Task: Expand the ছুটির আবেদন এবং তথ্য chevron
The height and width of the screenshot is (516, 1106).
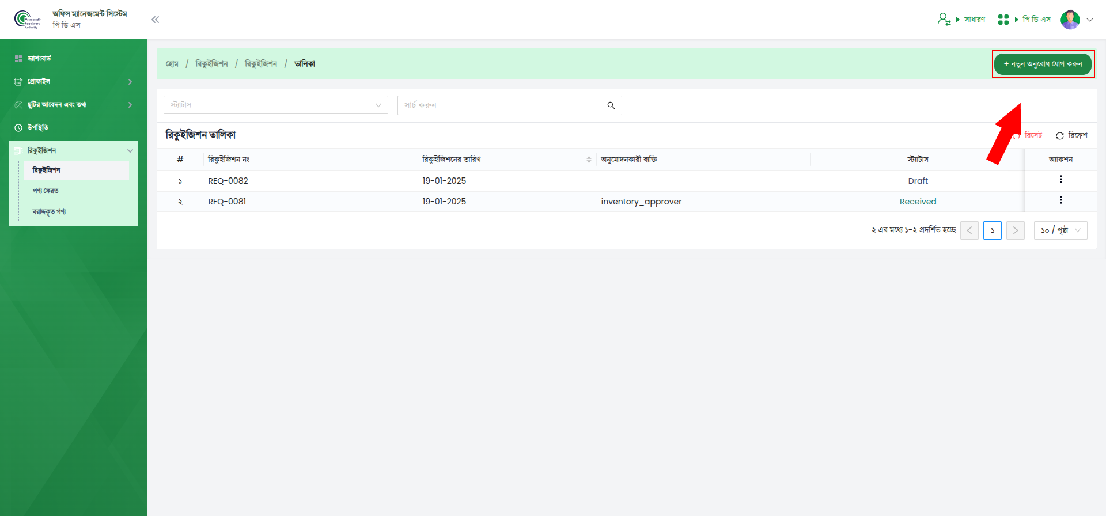Action: (130, 105)
